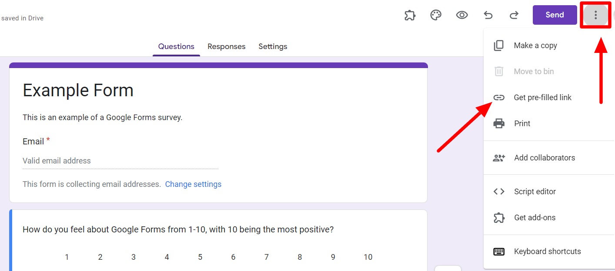
Task: Click the saved in Drive status text
Action: 22,18
